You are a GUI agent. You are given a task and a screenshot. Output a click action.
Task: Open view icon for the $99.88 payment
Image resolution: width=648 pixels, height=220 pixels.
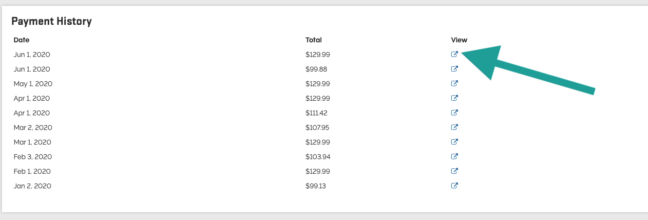point(454,69)
